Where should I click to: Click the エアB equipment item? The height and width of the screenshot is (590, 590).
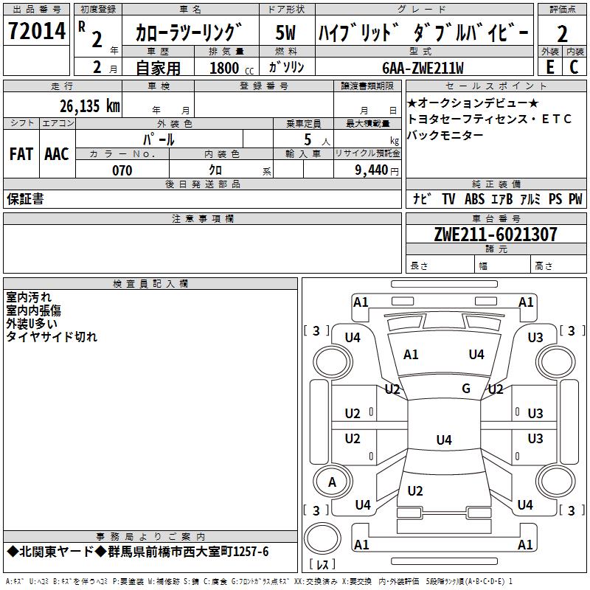[502, 198]
